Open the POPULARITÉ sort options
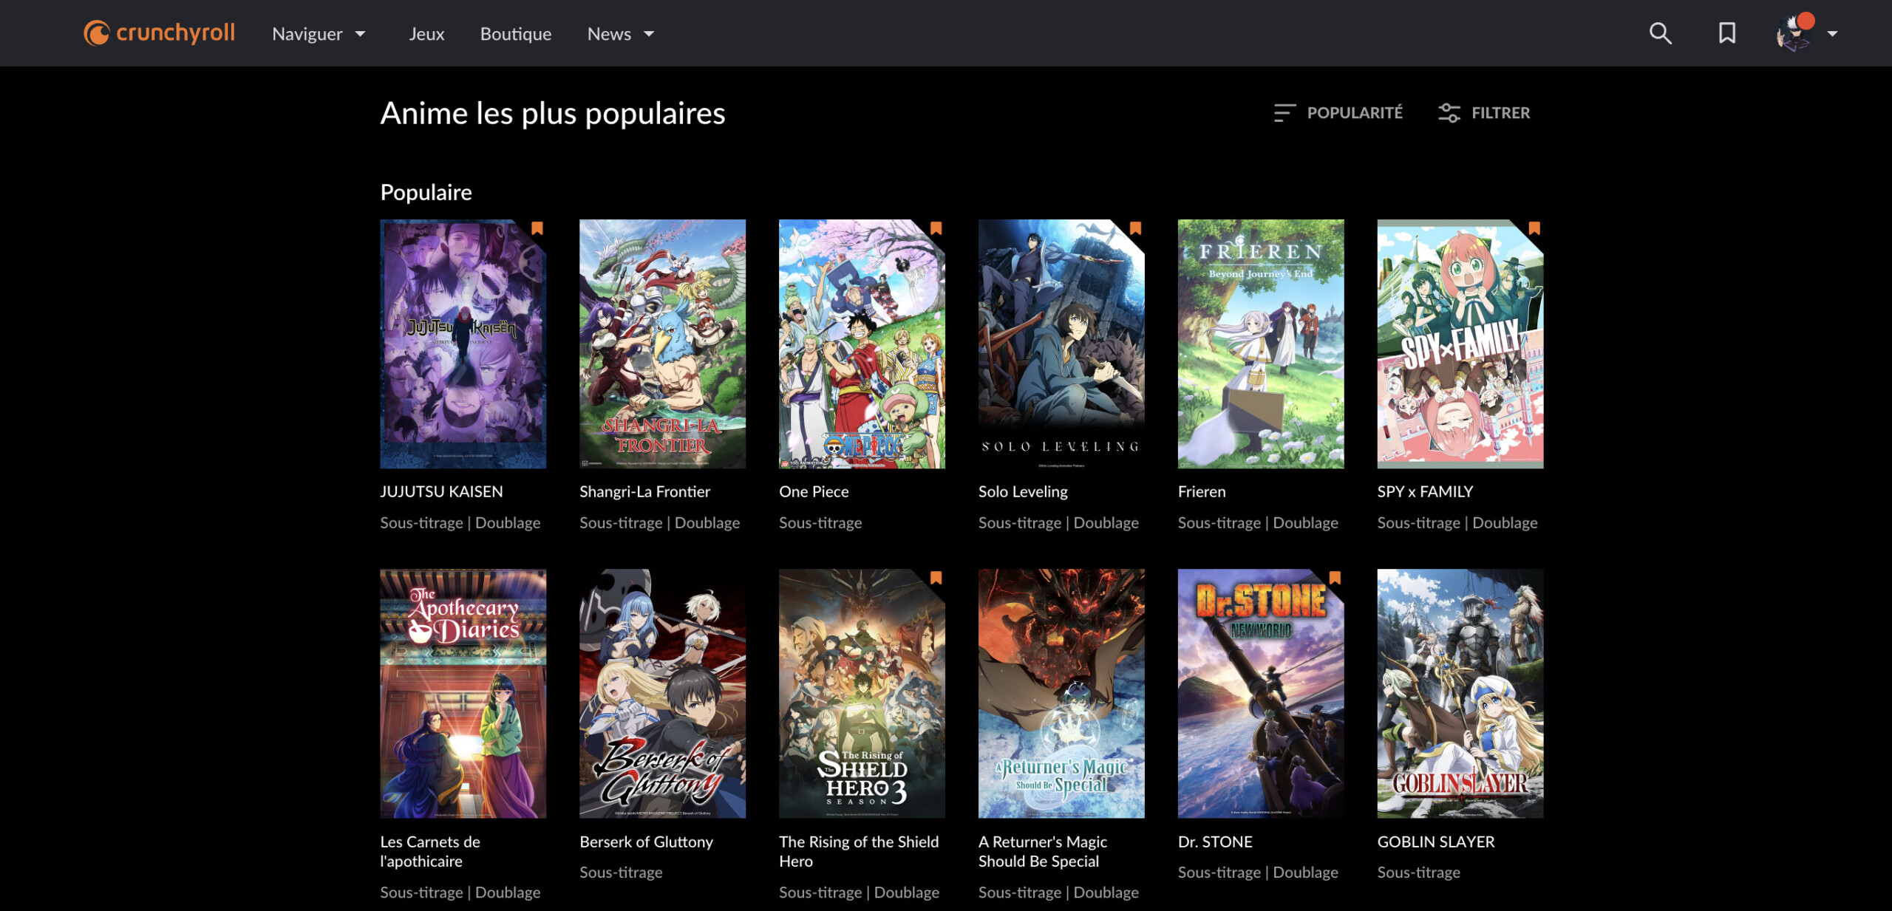This screenshot has width=1892, height=911. click(1338, 113)
